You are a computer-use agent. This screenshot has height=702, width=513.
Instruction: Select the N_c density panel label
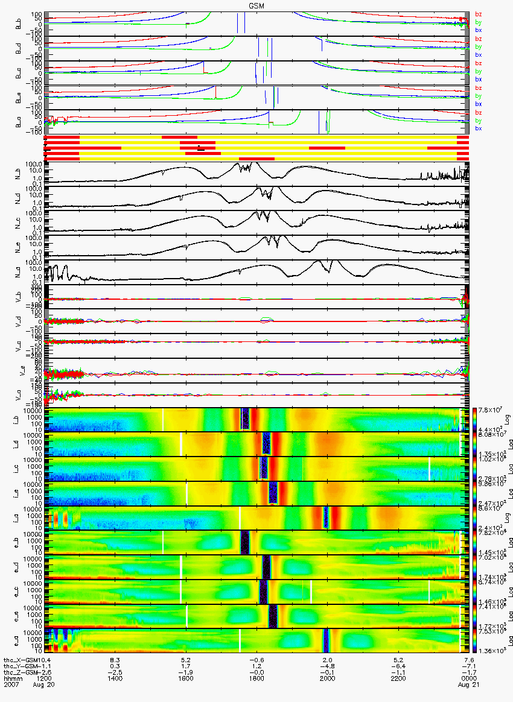(18, 223)
